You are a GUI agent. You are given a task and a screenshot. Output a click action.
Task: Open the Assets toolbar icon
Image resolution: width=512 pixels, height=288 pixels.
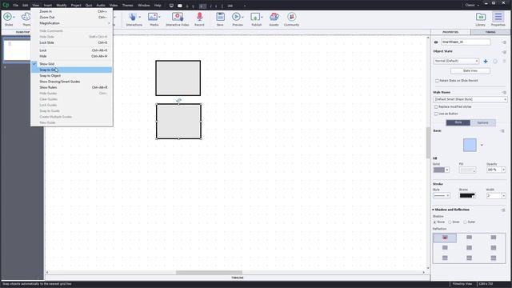[274, 17]
